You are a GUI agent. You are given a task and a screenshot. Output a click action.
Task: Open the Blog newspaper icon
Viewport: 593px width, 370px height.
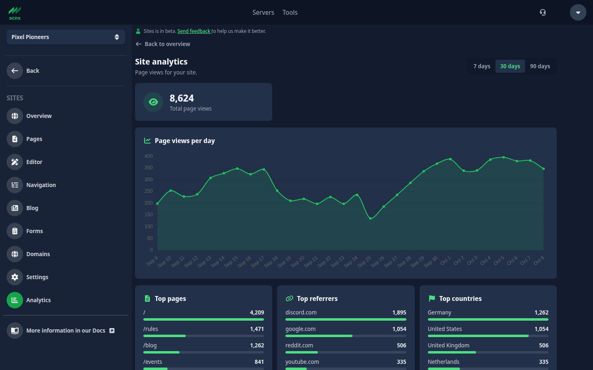(15, 208)
